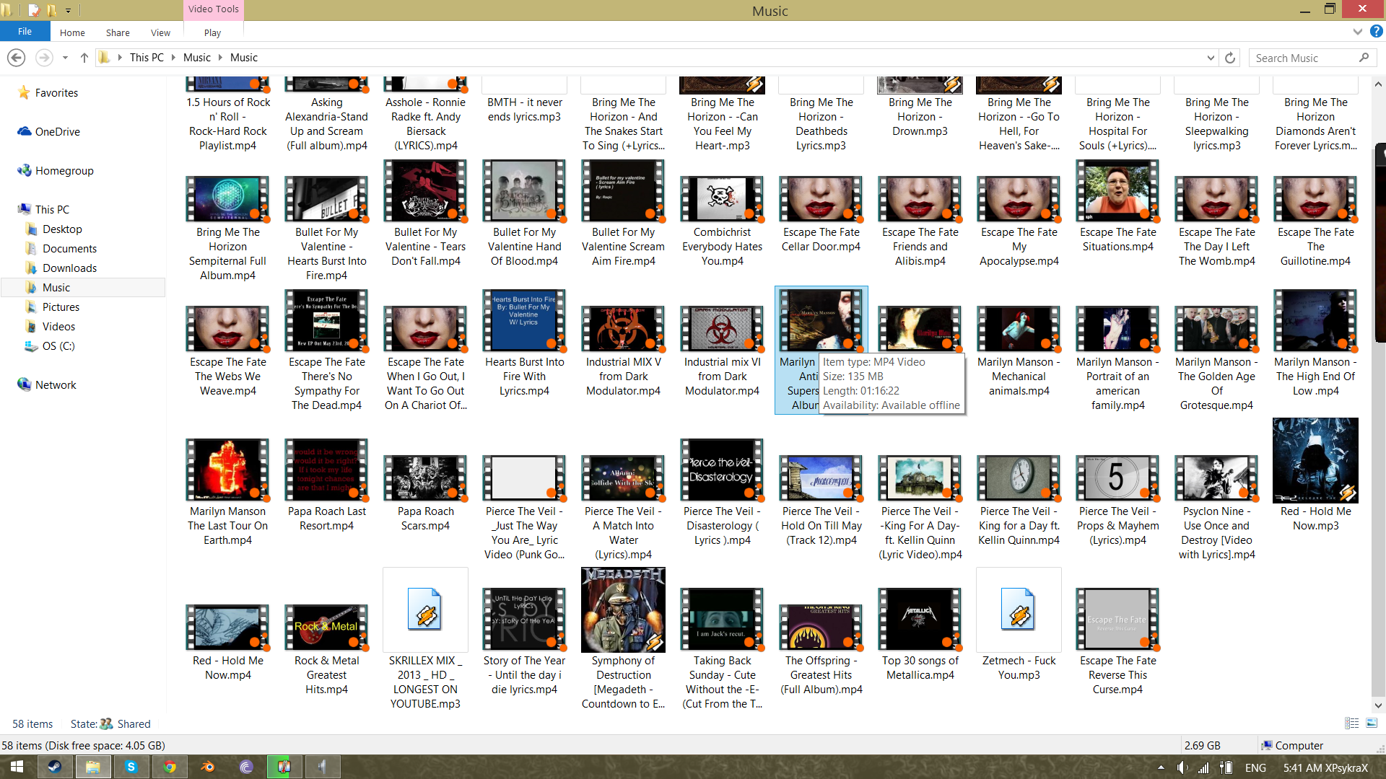Go up one folder level

pyautogui.click(x=84, y=58)
